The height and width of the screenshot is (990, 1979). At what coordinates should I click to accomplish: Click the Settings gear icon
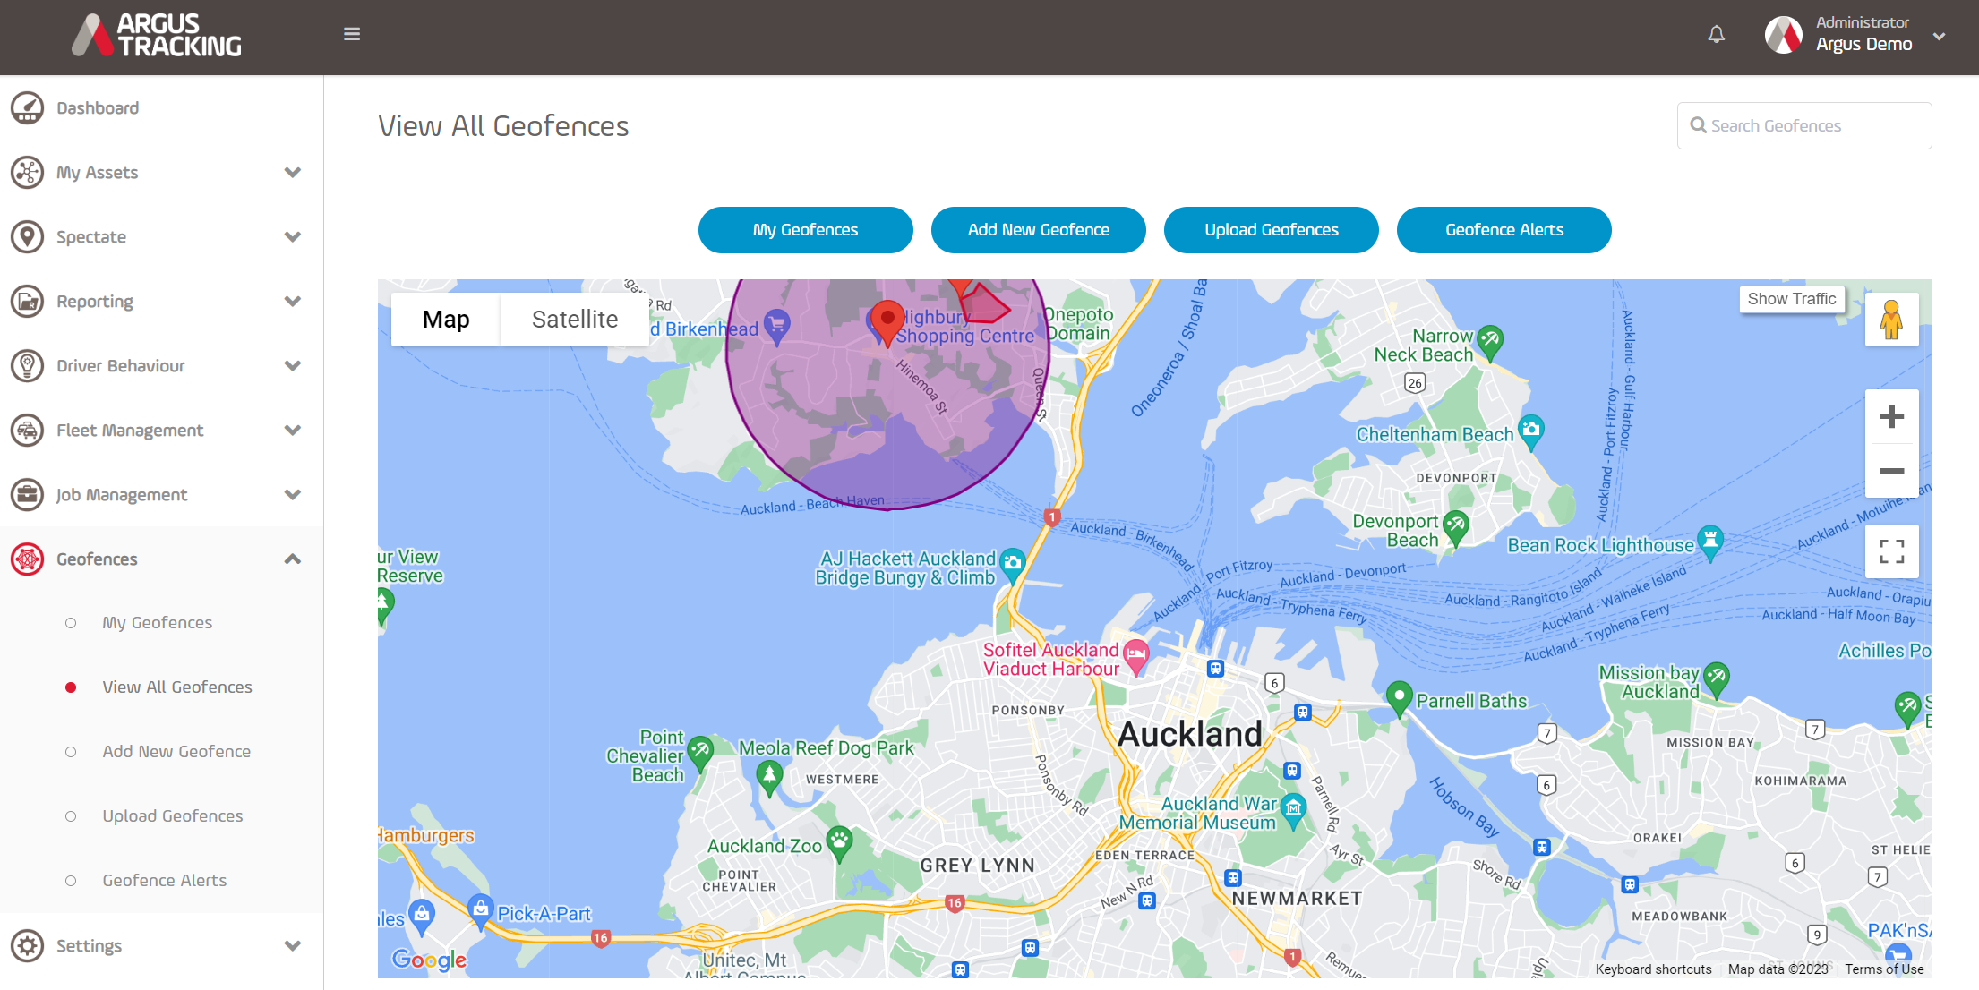point(27,945)
